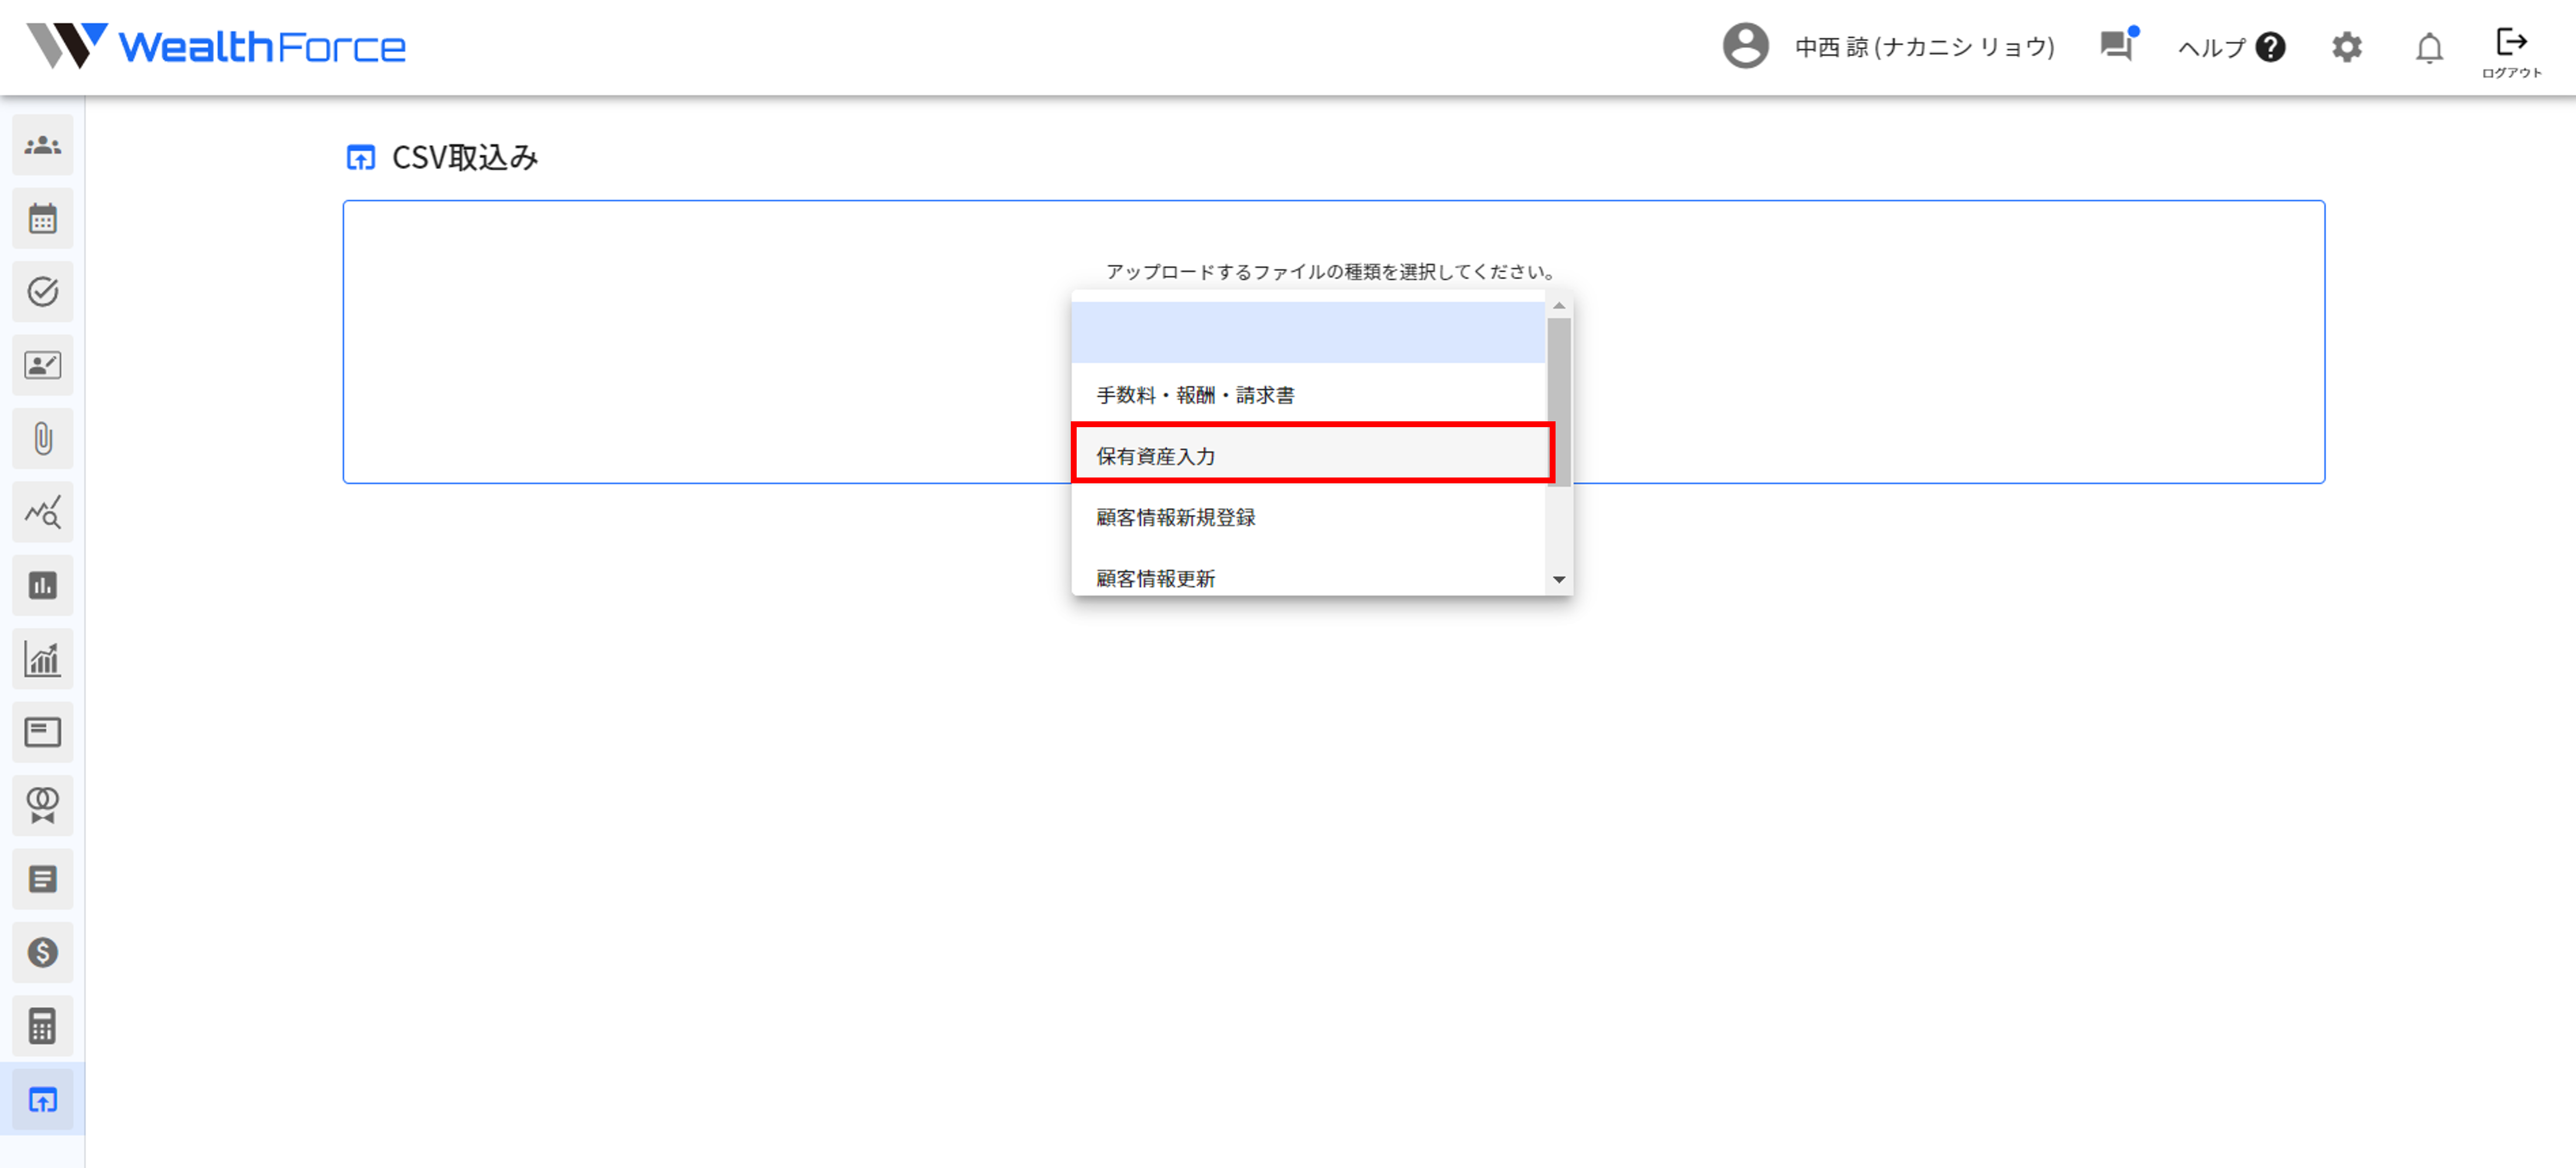Open the notification bell
Viewport: 2576px width, 1168px height.
[2429, 48]
